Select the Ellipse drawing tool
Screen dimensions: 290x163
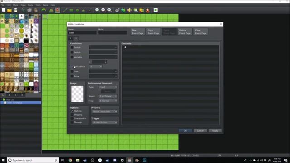77,10
